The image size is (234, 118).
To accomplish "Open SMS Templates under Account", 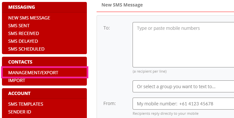I will click(x=26, y=104).
